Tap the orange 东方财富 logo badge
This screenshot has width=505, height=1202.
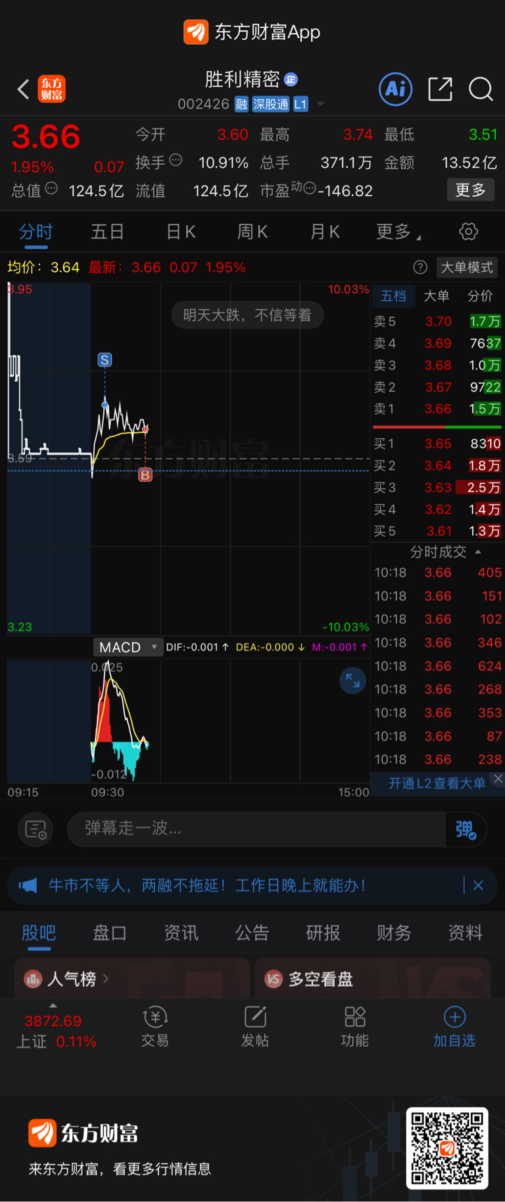(x=52, y=89)
